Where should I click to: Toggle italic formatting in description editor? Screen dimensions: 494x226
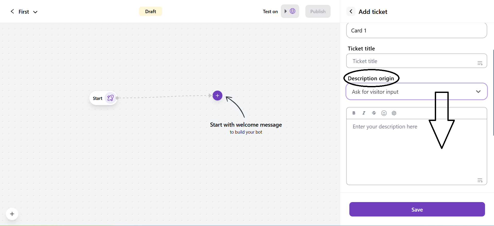point(364,113)
